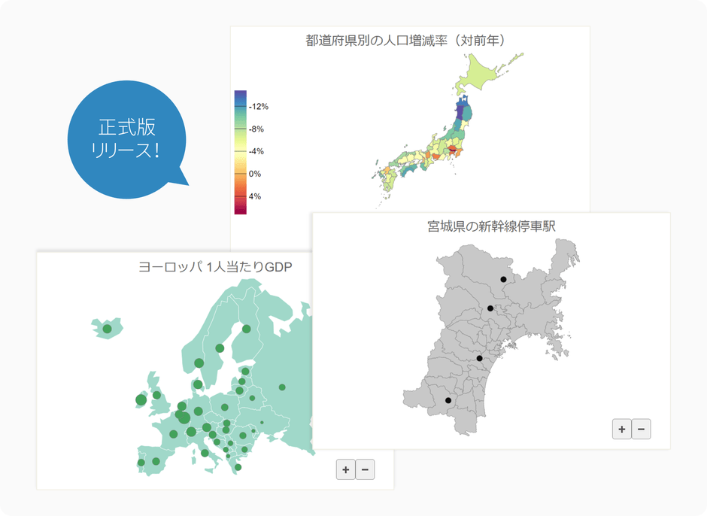The height and width of the screenshot is (516, 707).
Task: Zoom out on the Miyagi prefecture map
Action: point(641,429)
